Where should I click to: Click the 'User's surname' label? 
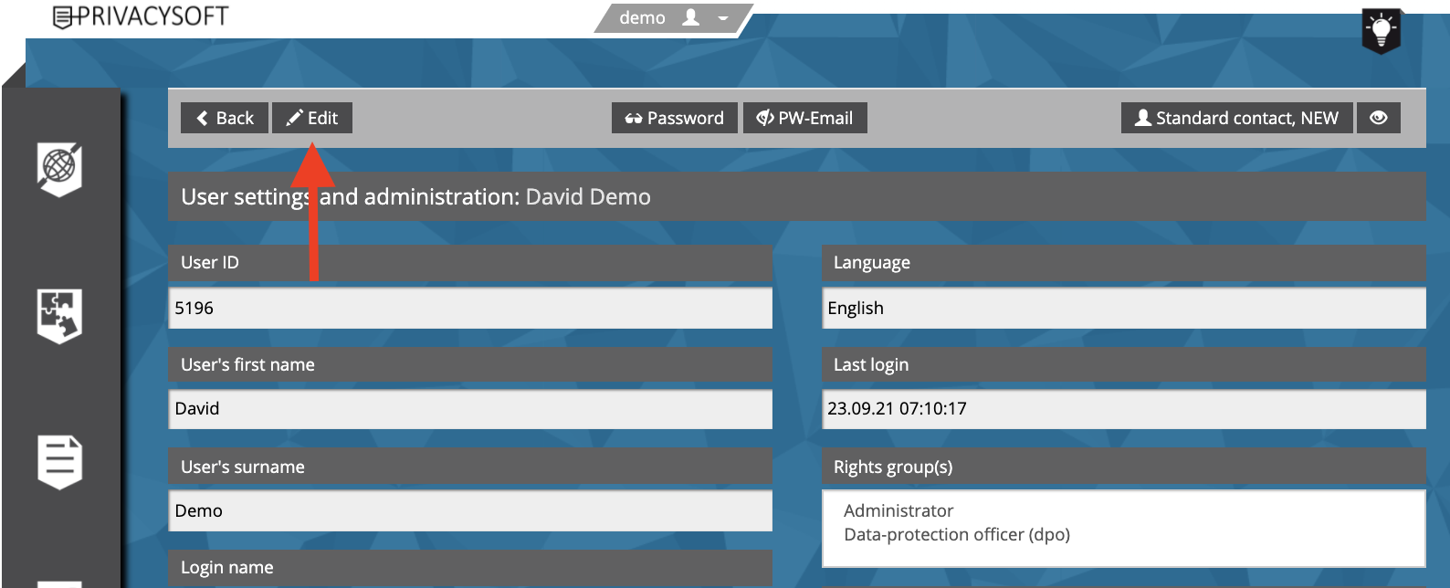point(243,467)
